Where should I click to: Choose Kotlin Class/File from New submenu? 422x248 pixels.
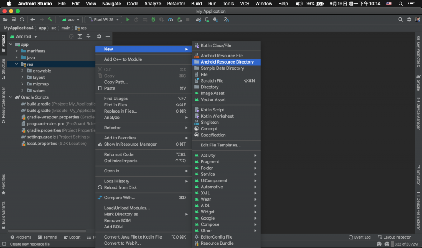pyautogui.click(x=226, y=45)
